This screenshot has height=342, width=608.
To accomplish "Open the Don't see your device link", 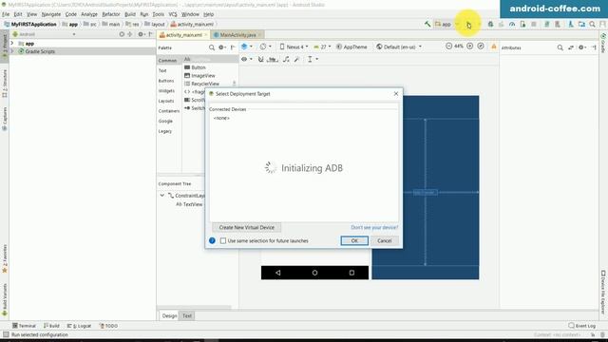I will point(374,228).
